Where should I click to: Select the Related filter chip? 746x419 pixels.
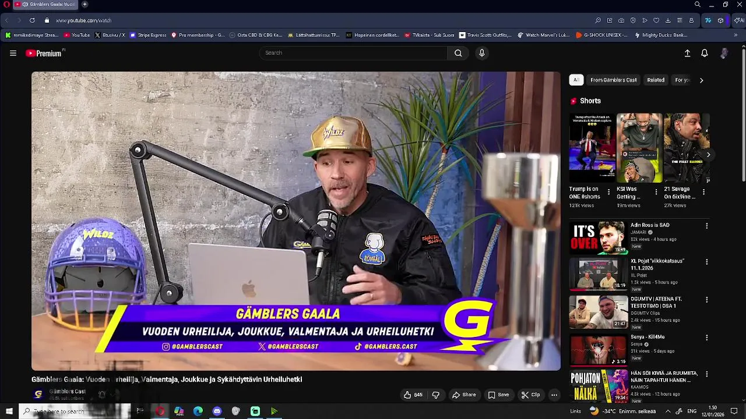656,80
